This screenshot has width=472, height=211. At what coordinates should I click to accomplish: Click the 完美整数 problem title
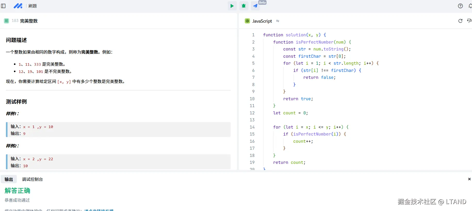[x=29, y=21]
